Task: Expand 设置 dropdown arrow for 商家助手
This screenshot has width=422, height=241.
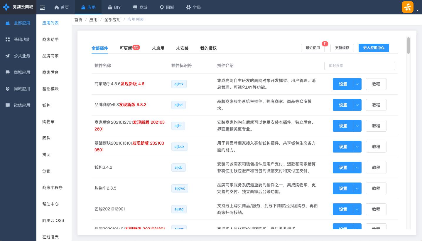Action: click(x=357, y=84)
